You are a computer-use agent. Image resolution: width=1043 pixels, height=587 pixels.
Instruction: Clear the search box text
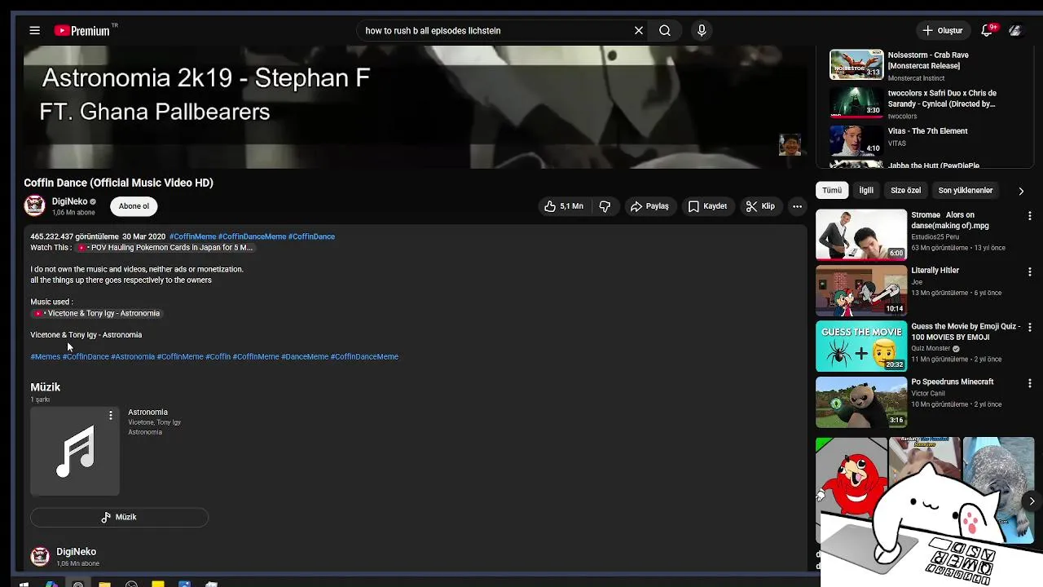pos(639,30)
